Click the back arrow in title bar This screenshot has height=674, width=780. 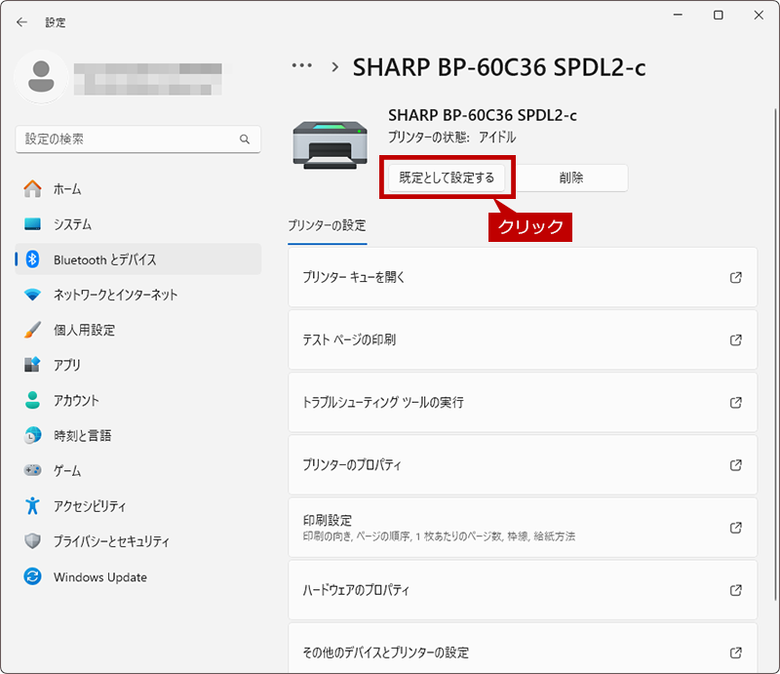click(21, 21)
